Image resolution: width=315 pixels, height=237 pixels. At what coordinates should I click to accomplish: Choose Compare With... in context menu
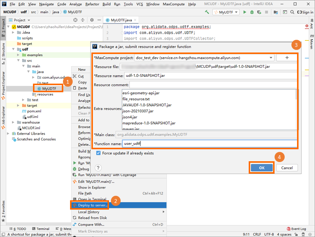[x=119, y=225]
